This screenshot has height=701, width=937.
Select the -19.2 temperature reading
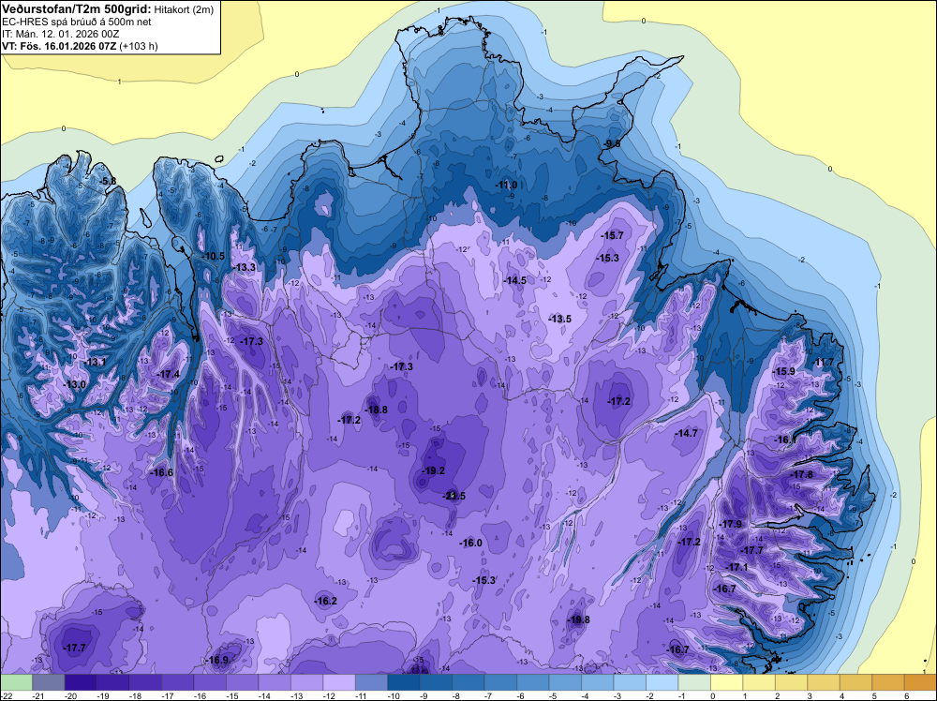433,470
